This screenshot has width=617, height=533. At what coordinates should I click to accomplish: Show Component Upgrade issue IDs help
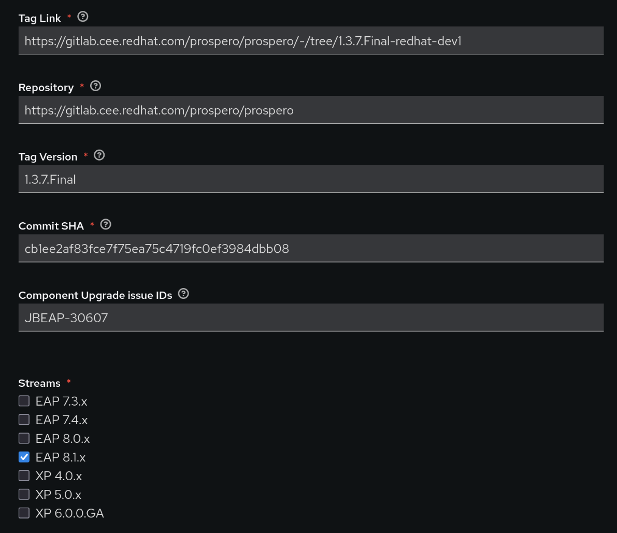[183, 294]
